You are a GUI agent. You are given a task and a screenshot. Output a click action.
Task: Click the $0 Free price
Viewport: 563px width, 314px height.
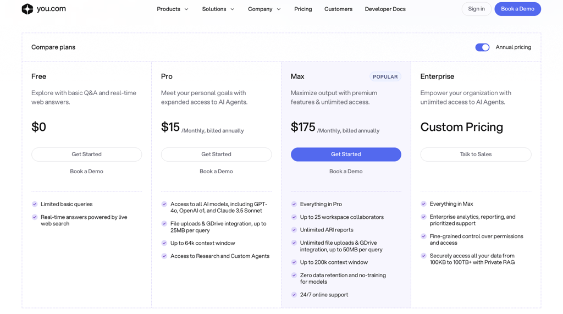(39, 127)
